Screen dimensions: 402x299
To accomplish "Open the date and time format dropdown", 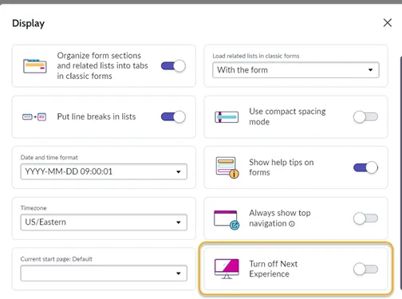I will 104,171.
